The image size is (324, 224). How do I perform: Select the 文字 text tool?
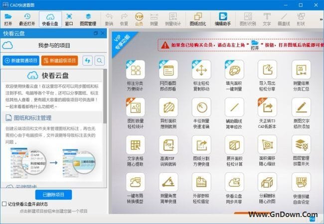267,19
